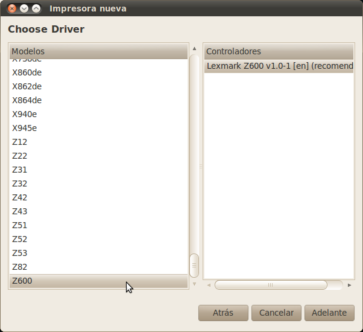Screen dimensions: 363x332
Task: Sort by the Modelos column header
Action: [x=98, y=51]
